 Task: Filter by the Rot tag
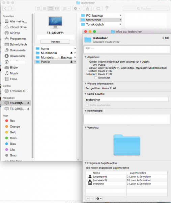coord(10,121)
